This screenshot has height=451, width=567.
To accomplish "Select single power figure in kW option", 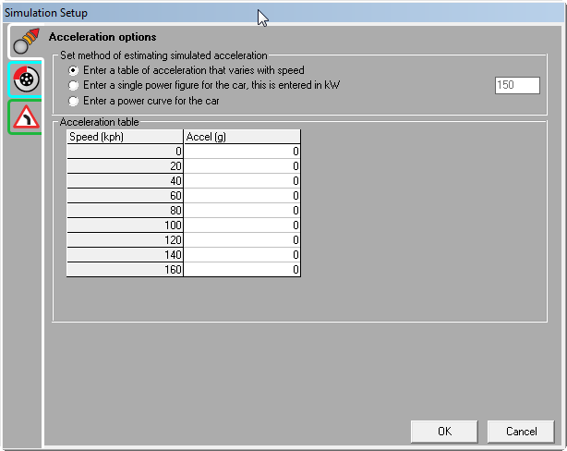I will point(74,85).
